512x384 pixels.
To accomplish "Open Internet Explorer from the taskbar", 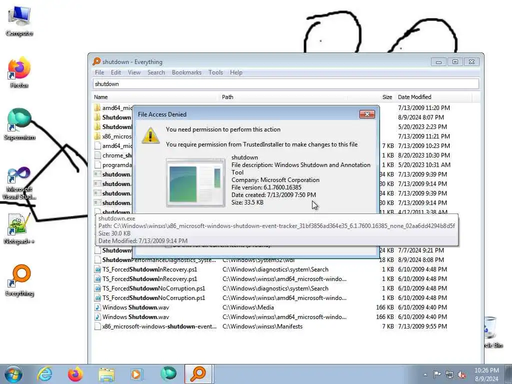I will 44,374.
